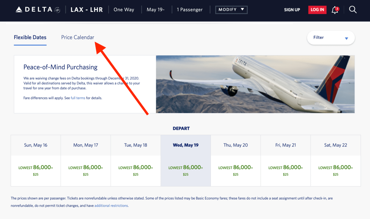
Task: Click the Sign Up link
Action: coord(292,10)
